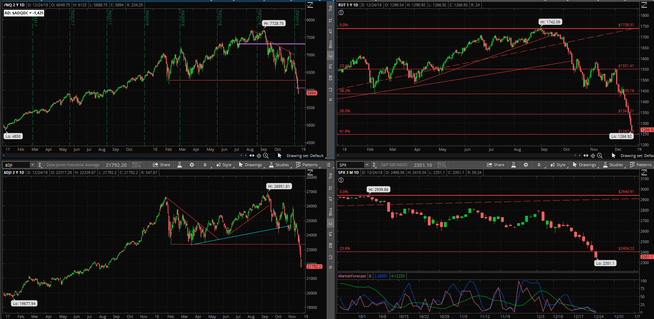This screenshot has height=319, width=654.
Task: Open the flask icon in the $DJI toolbar
Action: tap(180, 165)
